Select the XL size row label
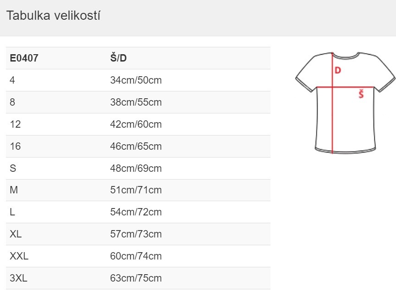The height and width of the screenshot is (299, 396). point(16,234)
